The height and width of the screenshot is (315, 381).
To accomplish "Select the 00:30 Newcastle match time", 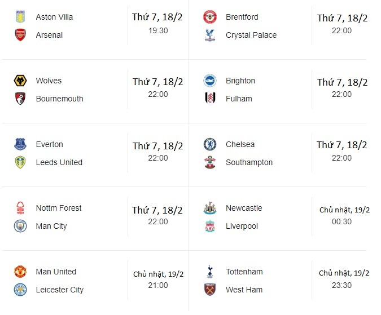I will coord(343,221).
